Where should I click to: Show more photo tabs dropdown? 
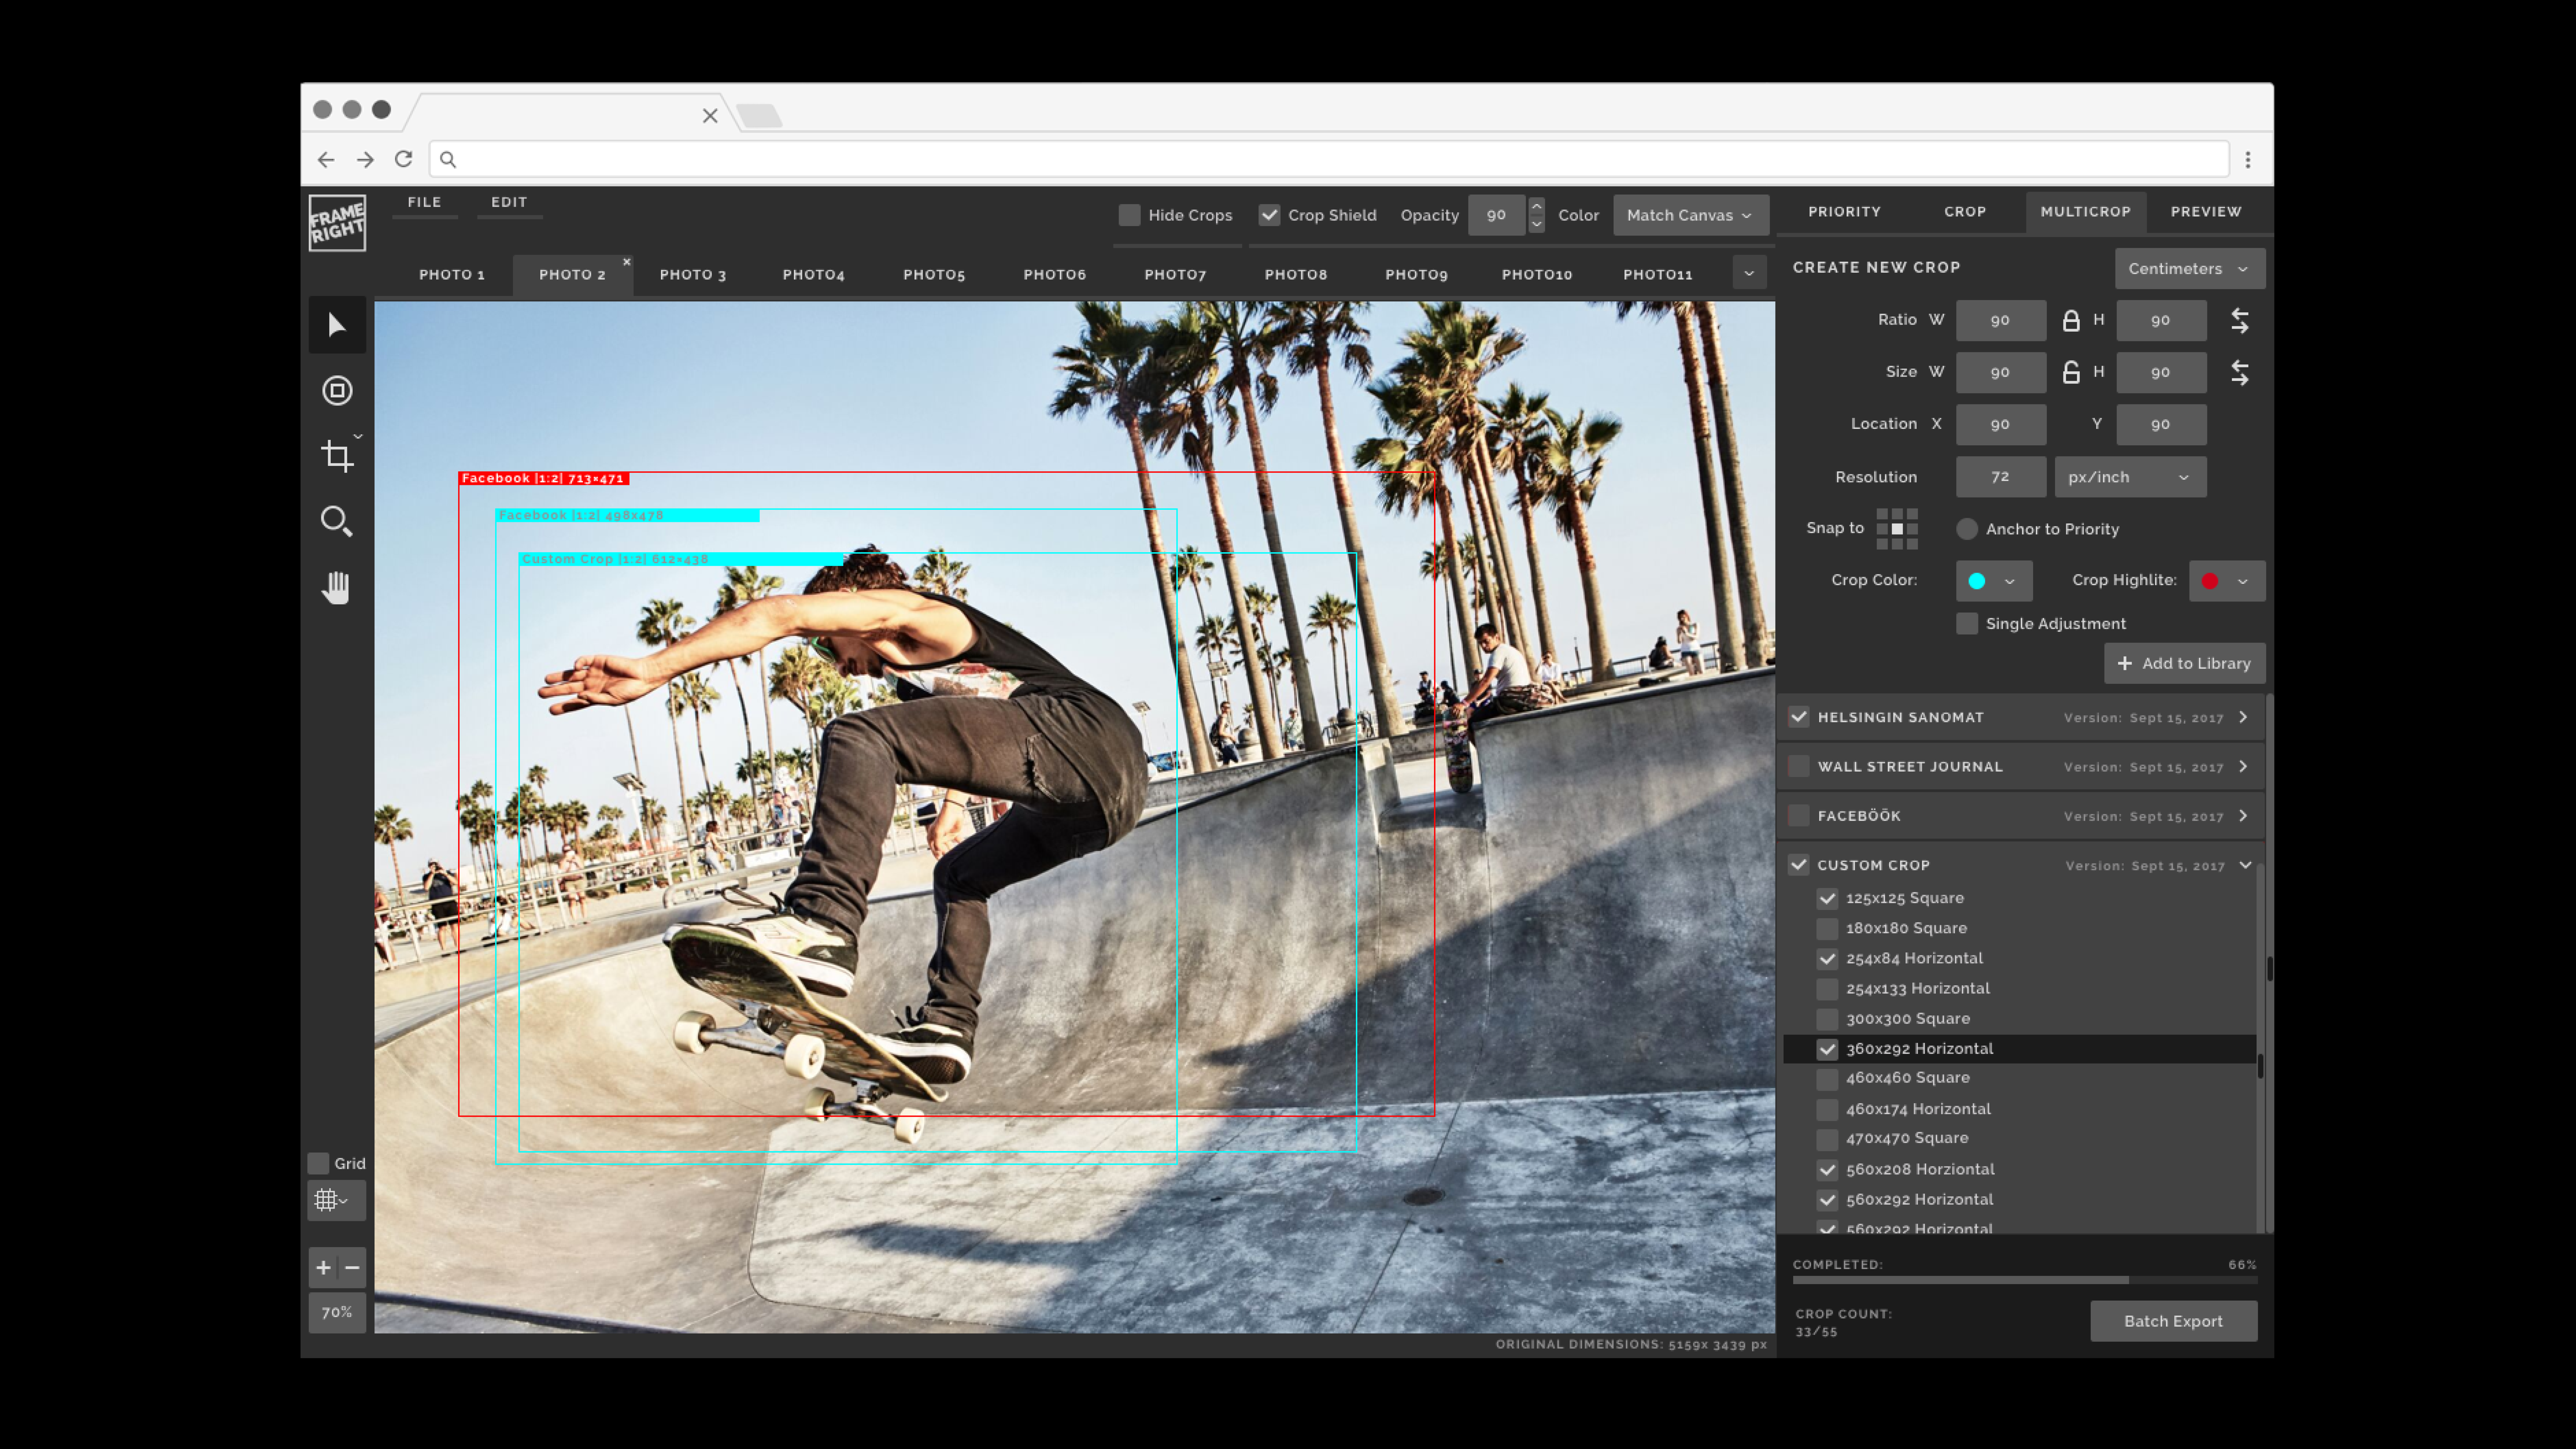1749,273
